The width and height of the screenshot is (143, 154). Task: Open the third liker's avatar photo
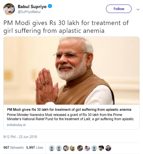pyautogui.click(x=66, y=148)
